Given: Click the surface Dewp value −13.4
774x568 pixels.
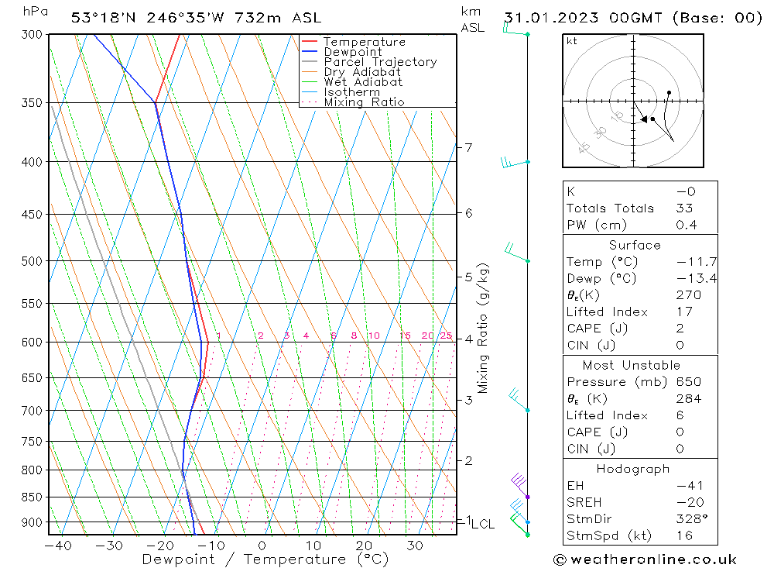Looking at the screenshot, I should [697, 278].
